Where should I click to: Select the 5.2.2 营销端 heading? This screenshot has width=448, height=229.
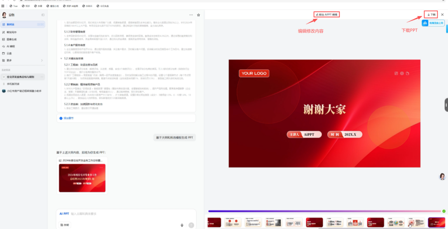82,84
